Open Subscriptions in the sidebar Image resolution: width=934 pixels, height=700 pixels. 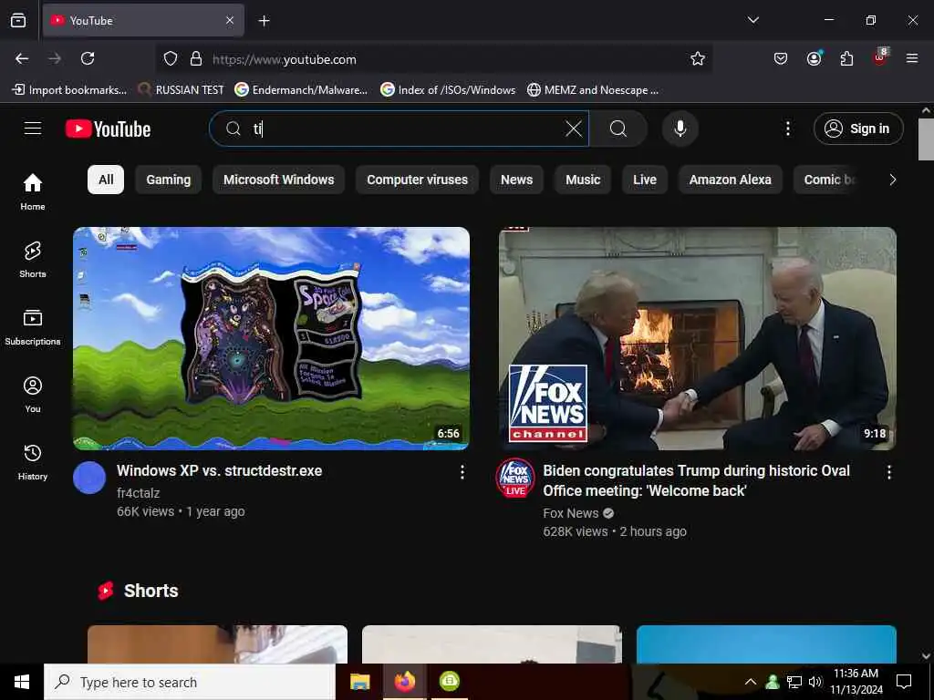point(33,326)
